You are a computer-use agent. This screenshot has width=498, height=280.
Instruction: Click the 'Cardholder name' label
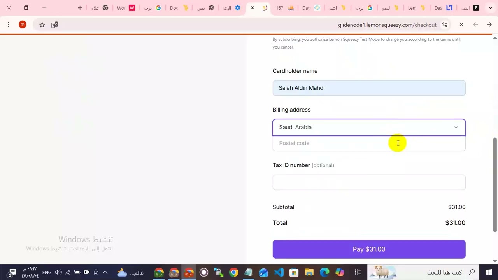(x=295, y=71)
